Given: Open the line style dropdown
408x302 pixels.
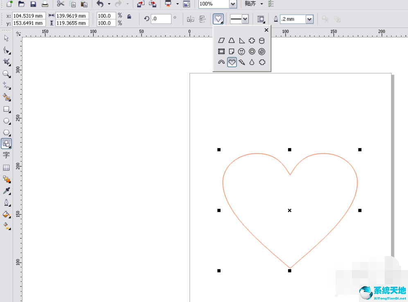Looking at the screenshot, I should point(245,19).
